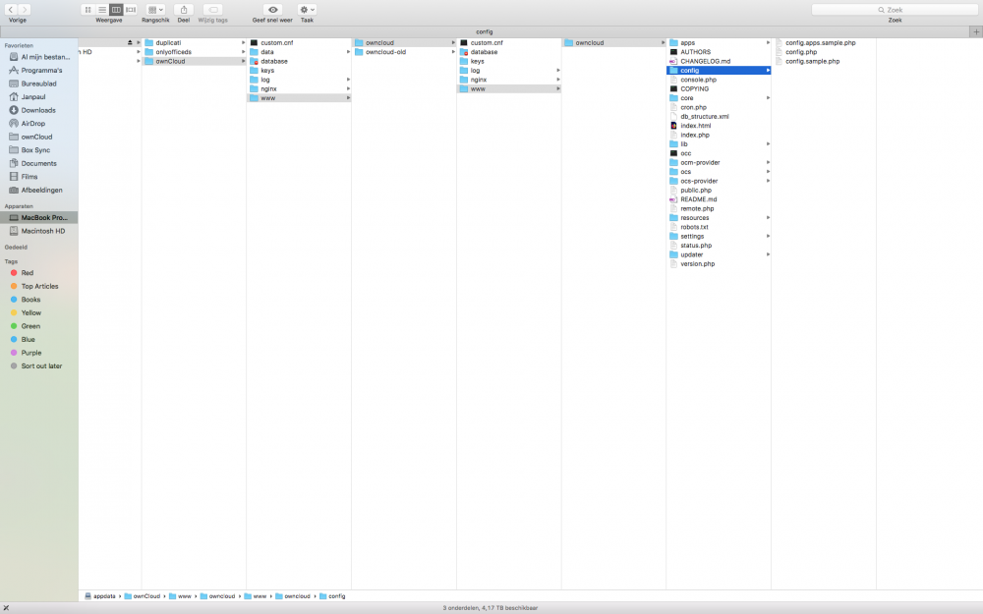Viewport: 983px width, 614px height.
Task: Select the Top Articles orange tag
Action: (x=39, y=286)
